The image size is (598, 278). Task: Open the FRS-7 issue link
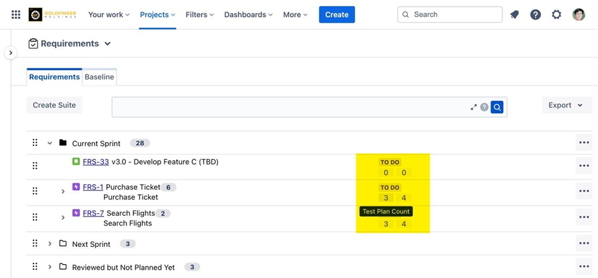point(93,213)
